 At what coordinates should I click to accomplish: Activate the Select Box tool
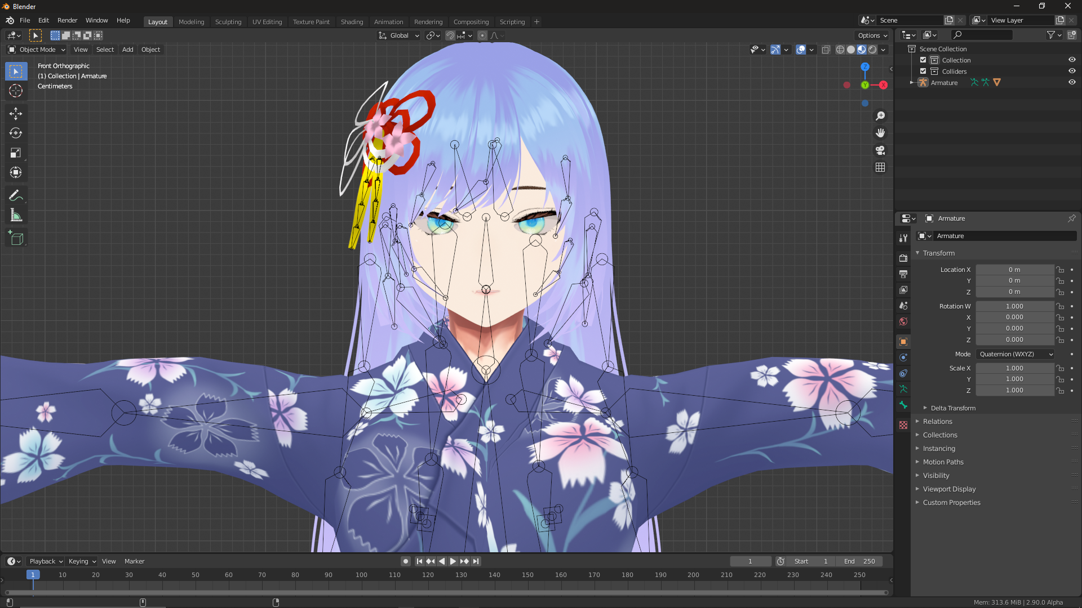click(16, 71)
